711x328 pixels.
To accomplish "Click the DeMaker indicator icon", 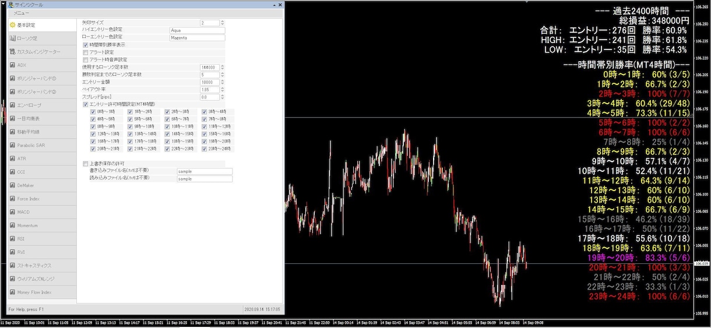I will (x=12, y=185).
